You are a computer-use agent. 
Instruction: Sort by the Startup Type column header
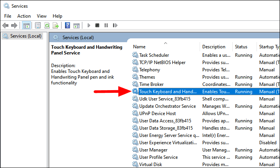pos(269,47)
